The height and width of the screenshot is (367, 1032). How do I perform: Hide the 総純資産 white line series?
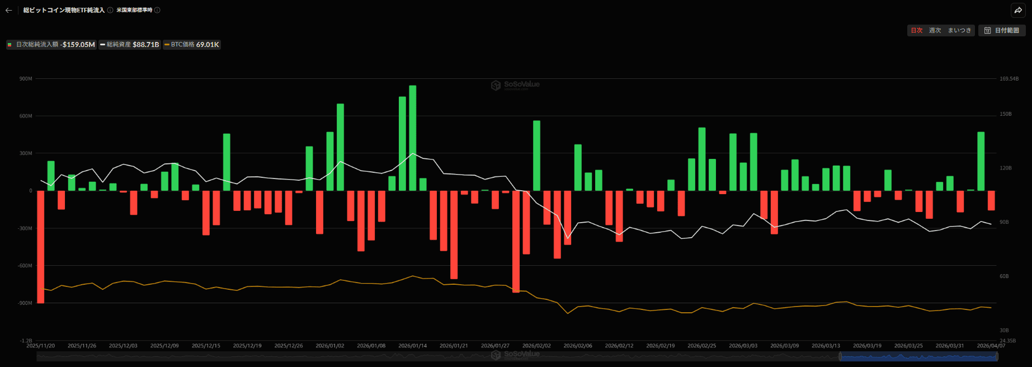coord(130,45)
